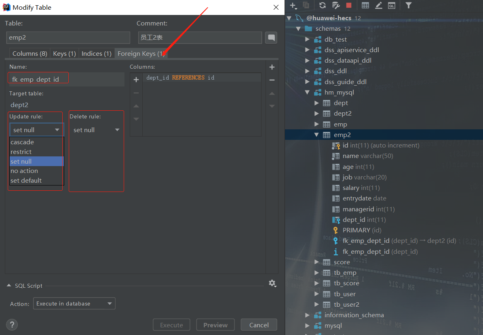Viewport: 483px width, 335px height.
Task: Open the query console icon
Action: 392,5
